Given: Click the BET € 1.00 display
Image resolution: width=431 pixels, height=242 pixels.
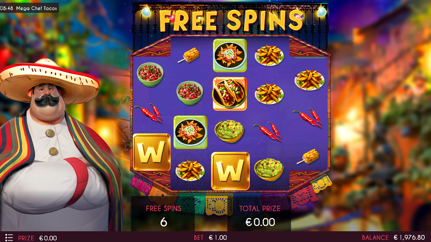Looking at the screenshot, I should [210, 238].
